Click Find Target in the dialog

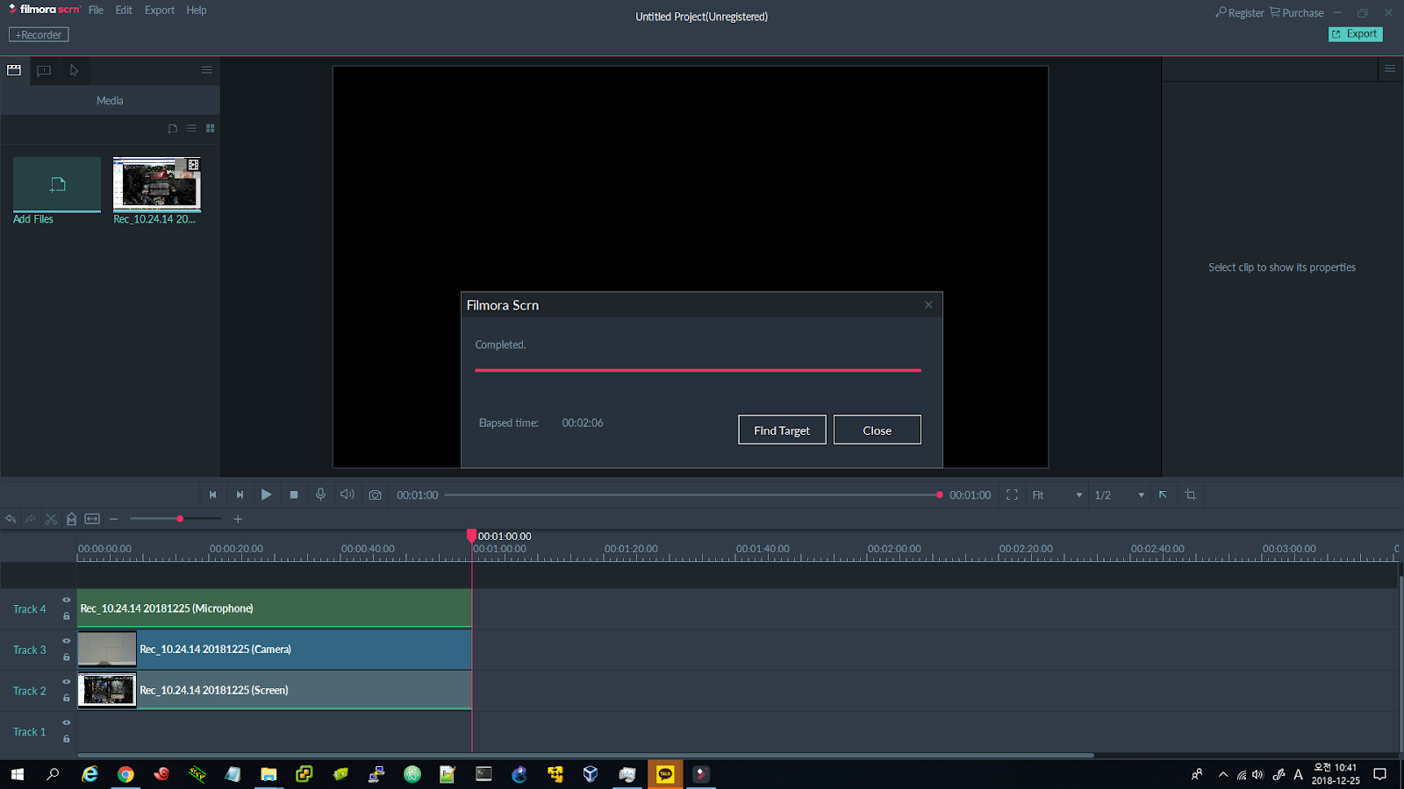coord(782,430)
